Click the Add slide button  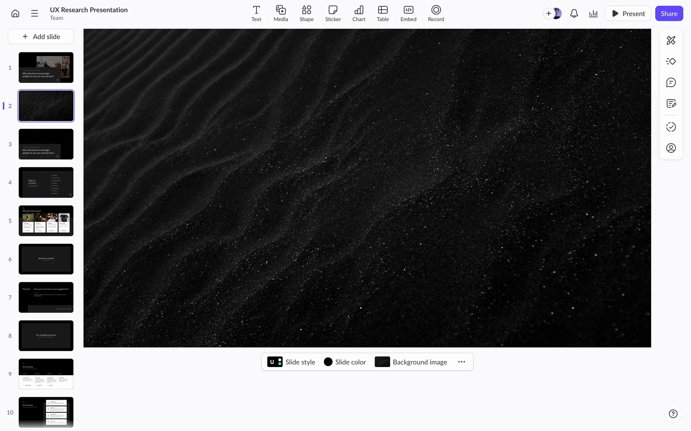coord(41,37)
